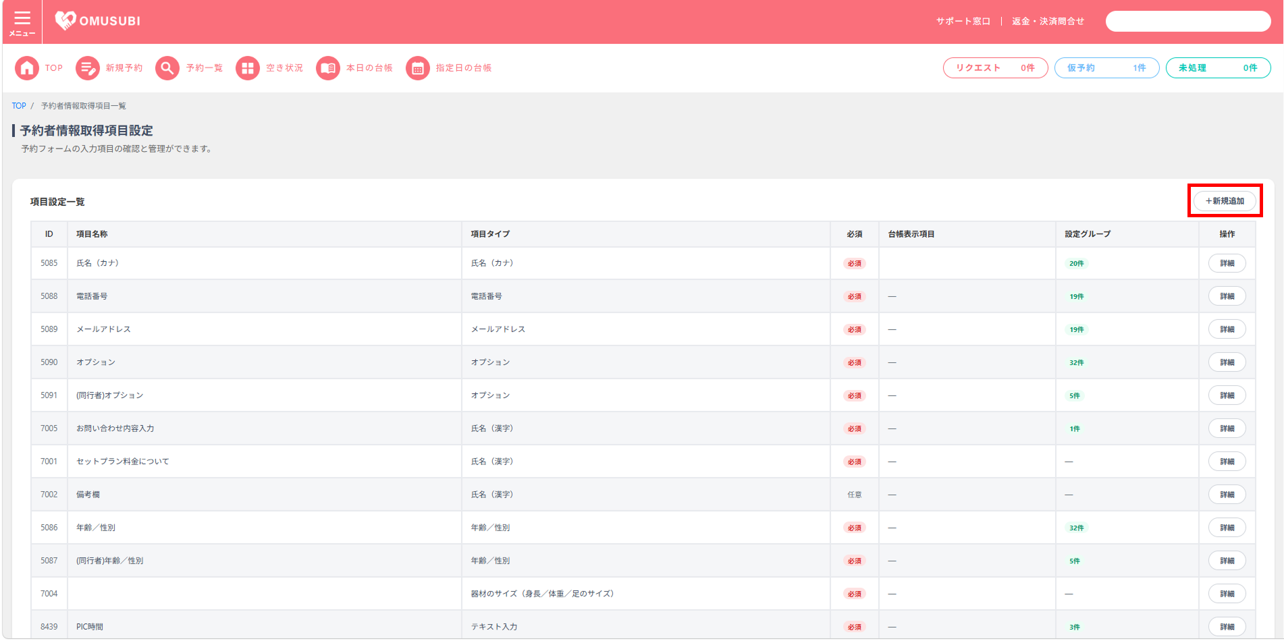Click TOP breadcrumb link
Viewport: 1284px width, 641px height.
click(x=19, y=106)
